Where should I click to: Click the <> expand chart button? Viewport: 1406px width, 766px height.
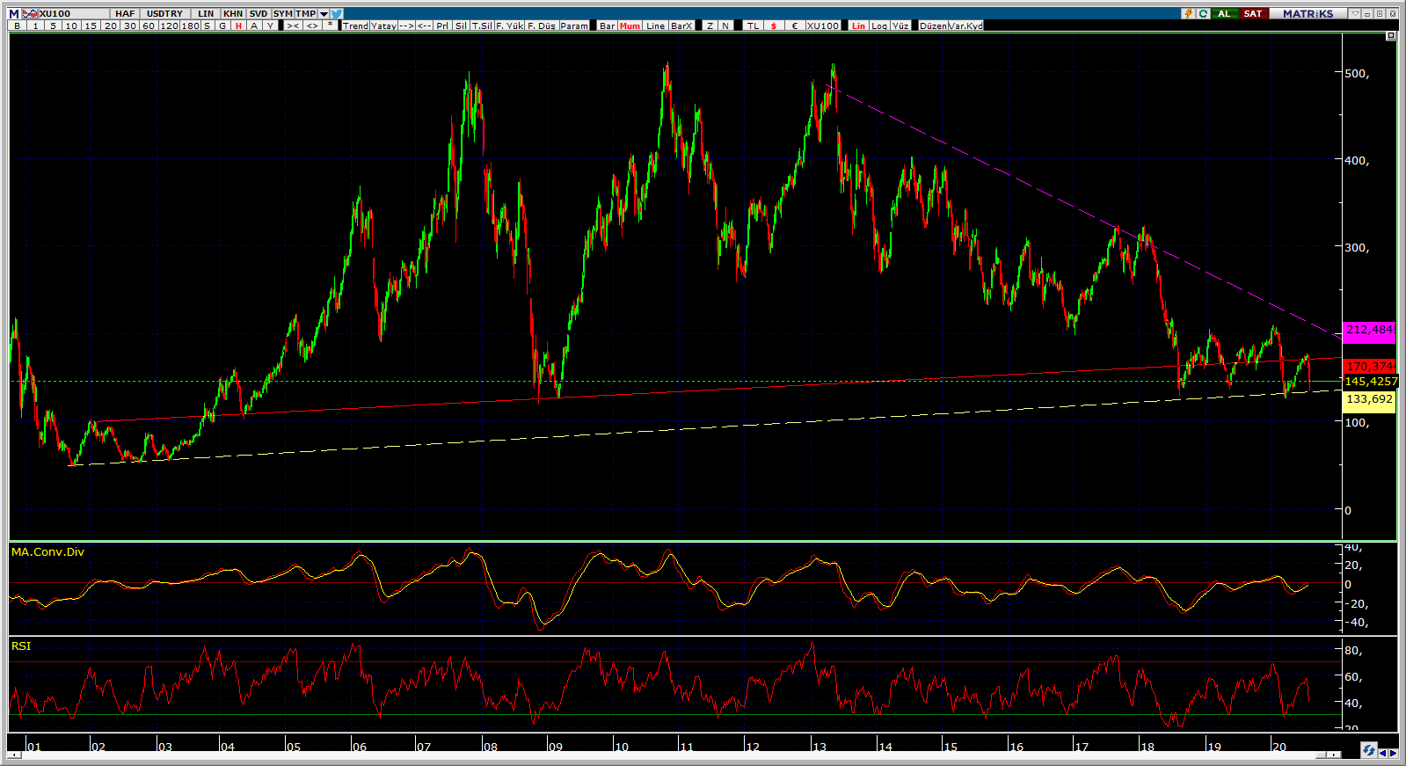pyautogui.click(x=312, y=26)
